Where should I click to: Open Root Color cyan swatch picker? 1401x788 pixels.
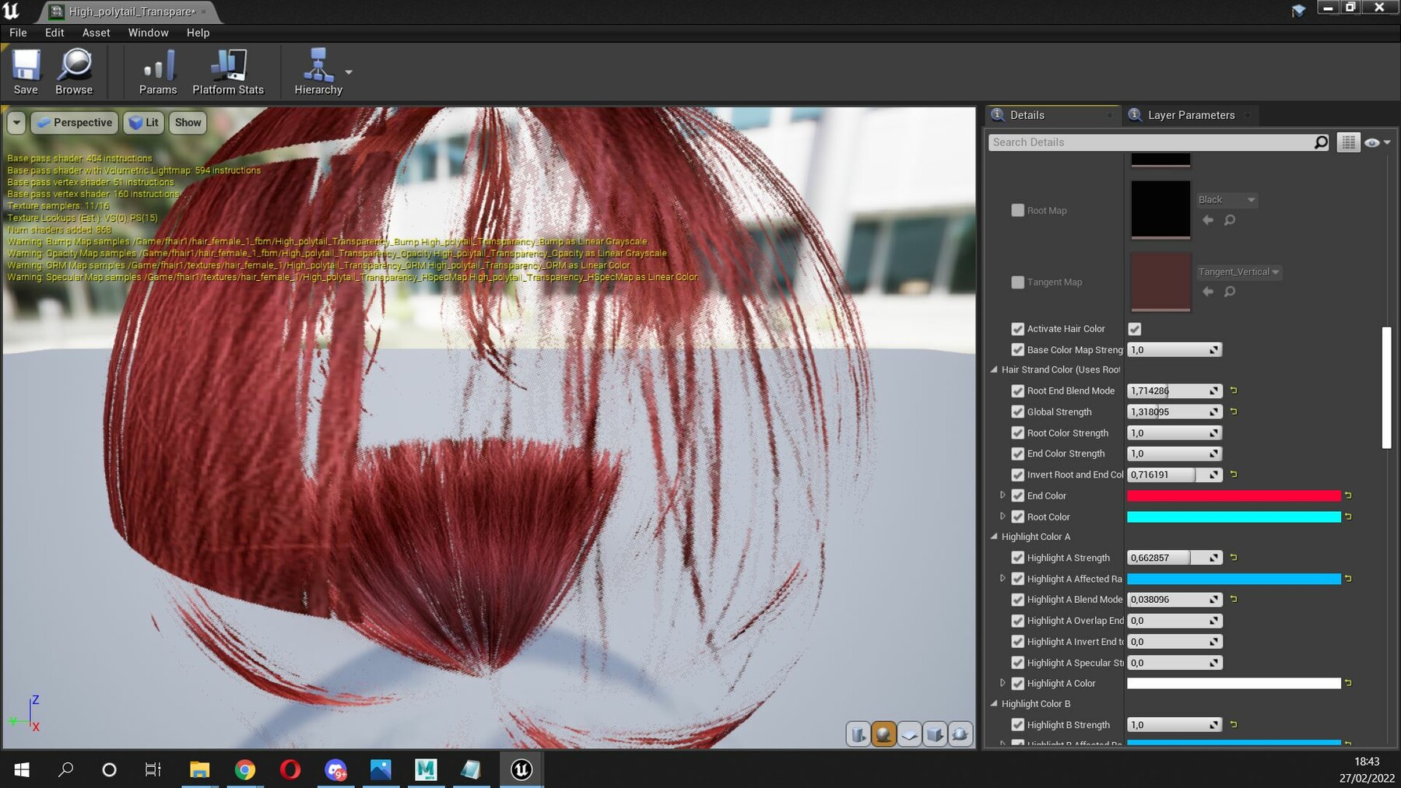tap(1234, 517)
